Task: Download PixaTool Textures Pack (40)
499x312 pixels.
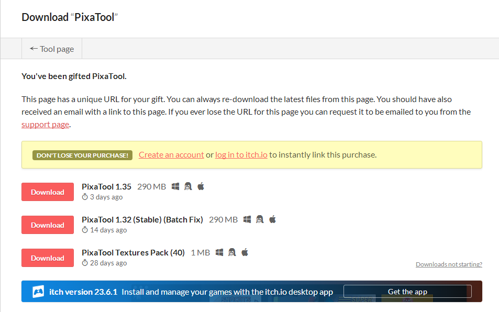Action: coord(48,258)
